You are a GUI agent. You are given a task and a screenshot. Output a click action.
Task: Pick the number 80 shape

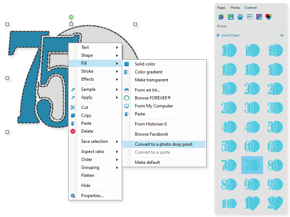pos(275,165)
